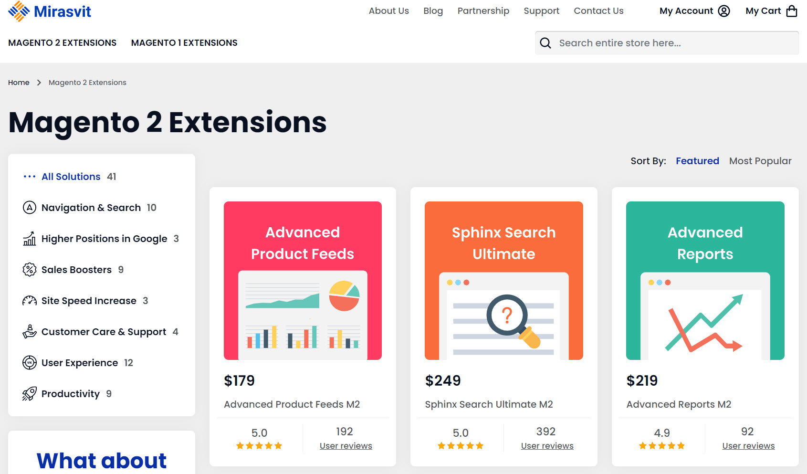Screen dimensions: 807x474
Task: Click the star rating for Advanced Reports
Action: pos(662,446)
